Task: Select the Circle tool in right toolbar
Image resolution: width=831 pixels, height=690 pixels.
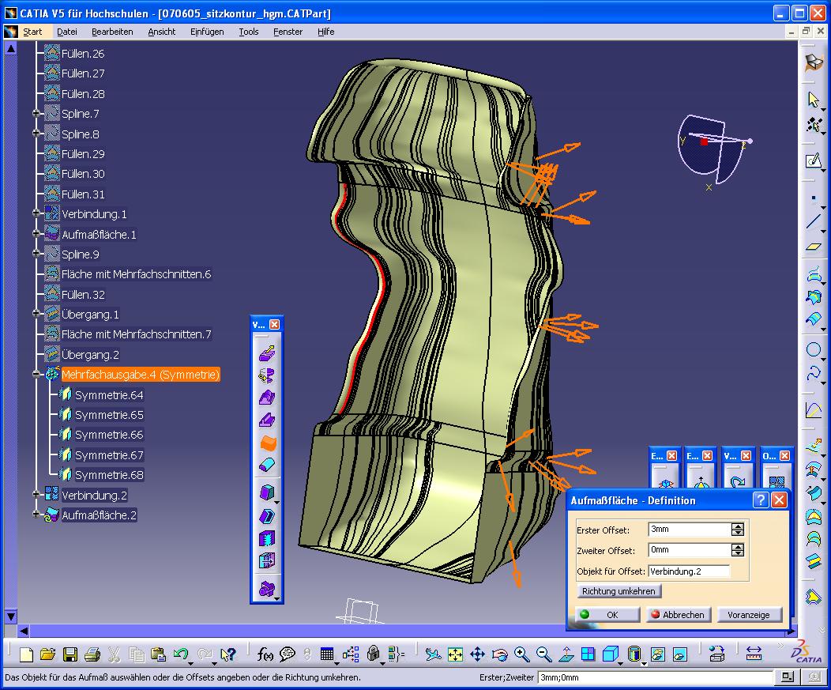Action: pyautogui.click(x=814, y=349)
